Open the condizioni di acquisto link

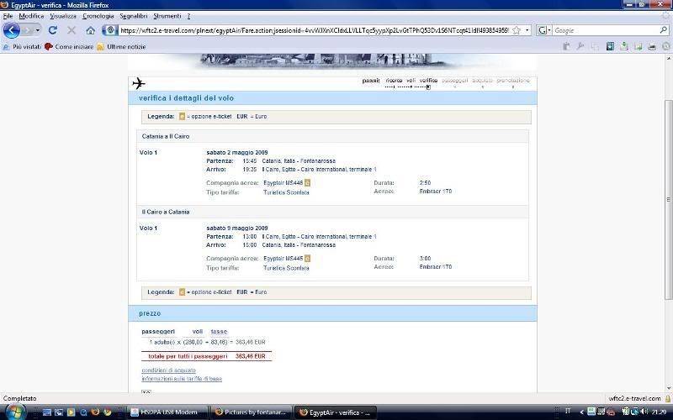169,370
